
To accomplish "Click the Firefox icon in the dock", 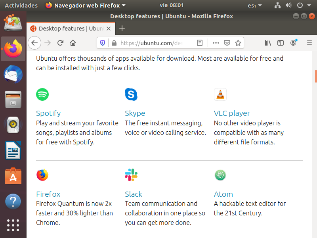I will coord(13,48).
